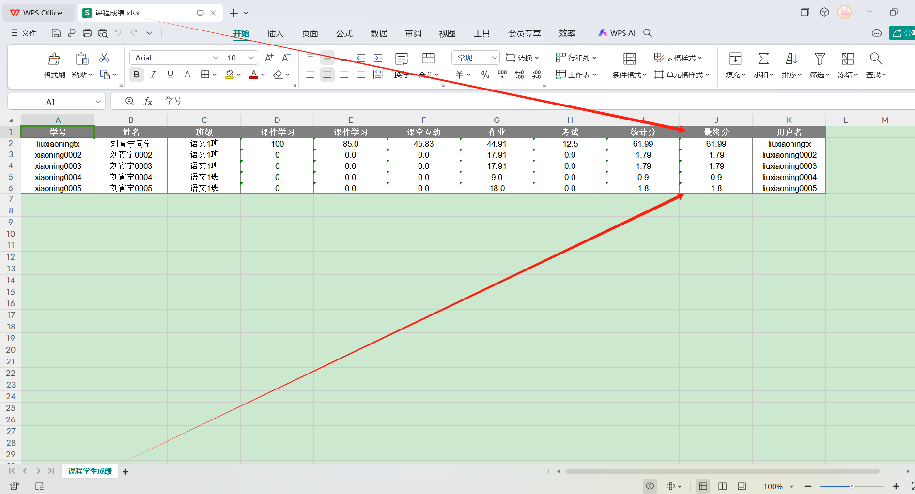
Task: Expand the Arial font name dropdown
Action: (216, 58)
